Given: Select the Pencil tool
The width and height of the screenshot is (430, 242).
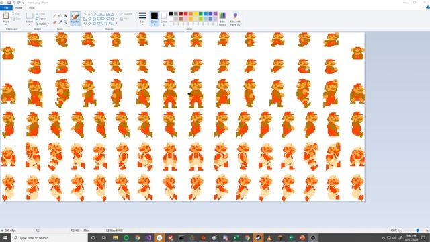Looking at the screenshot, I should (x=54, y=16).
